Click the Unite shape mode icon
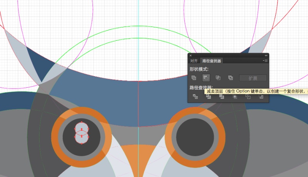Viewport: 308px width, 177px height. click(x=194, y=78)
